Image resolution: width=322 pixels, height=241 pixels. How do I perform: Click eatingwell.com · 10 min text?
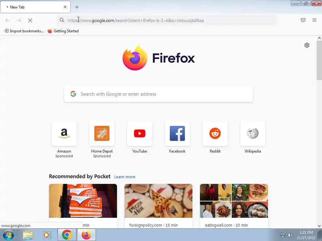tap(226, 225)
